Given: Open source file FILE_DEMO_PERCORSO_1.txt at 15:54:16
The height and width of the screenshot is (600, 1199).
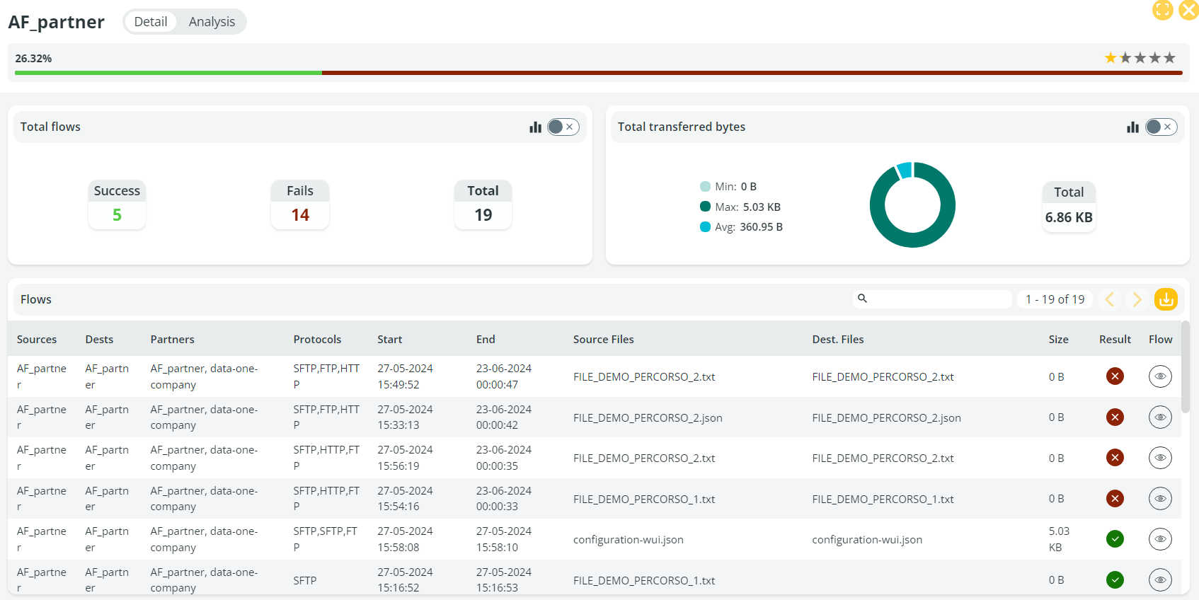Looking at the screenshot, I should (643, 499).
